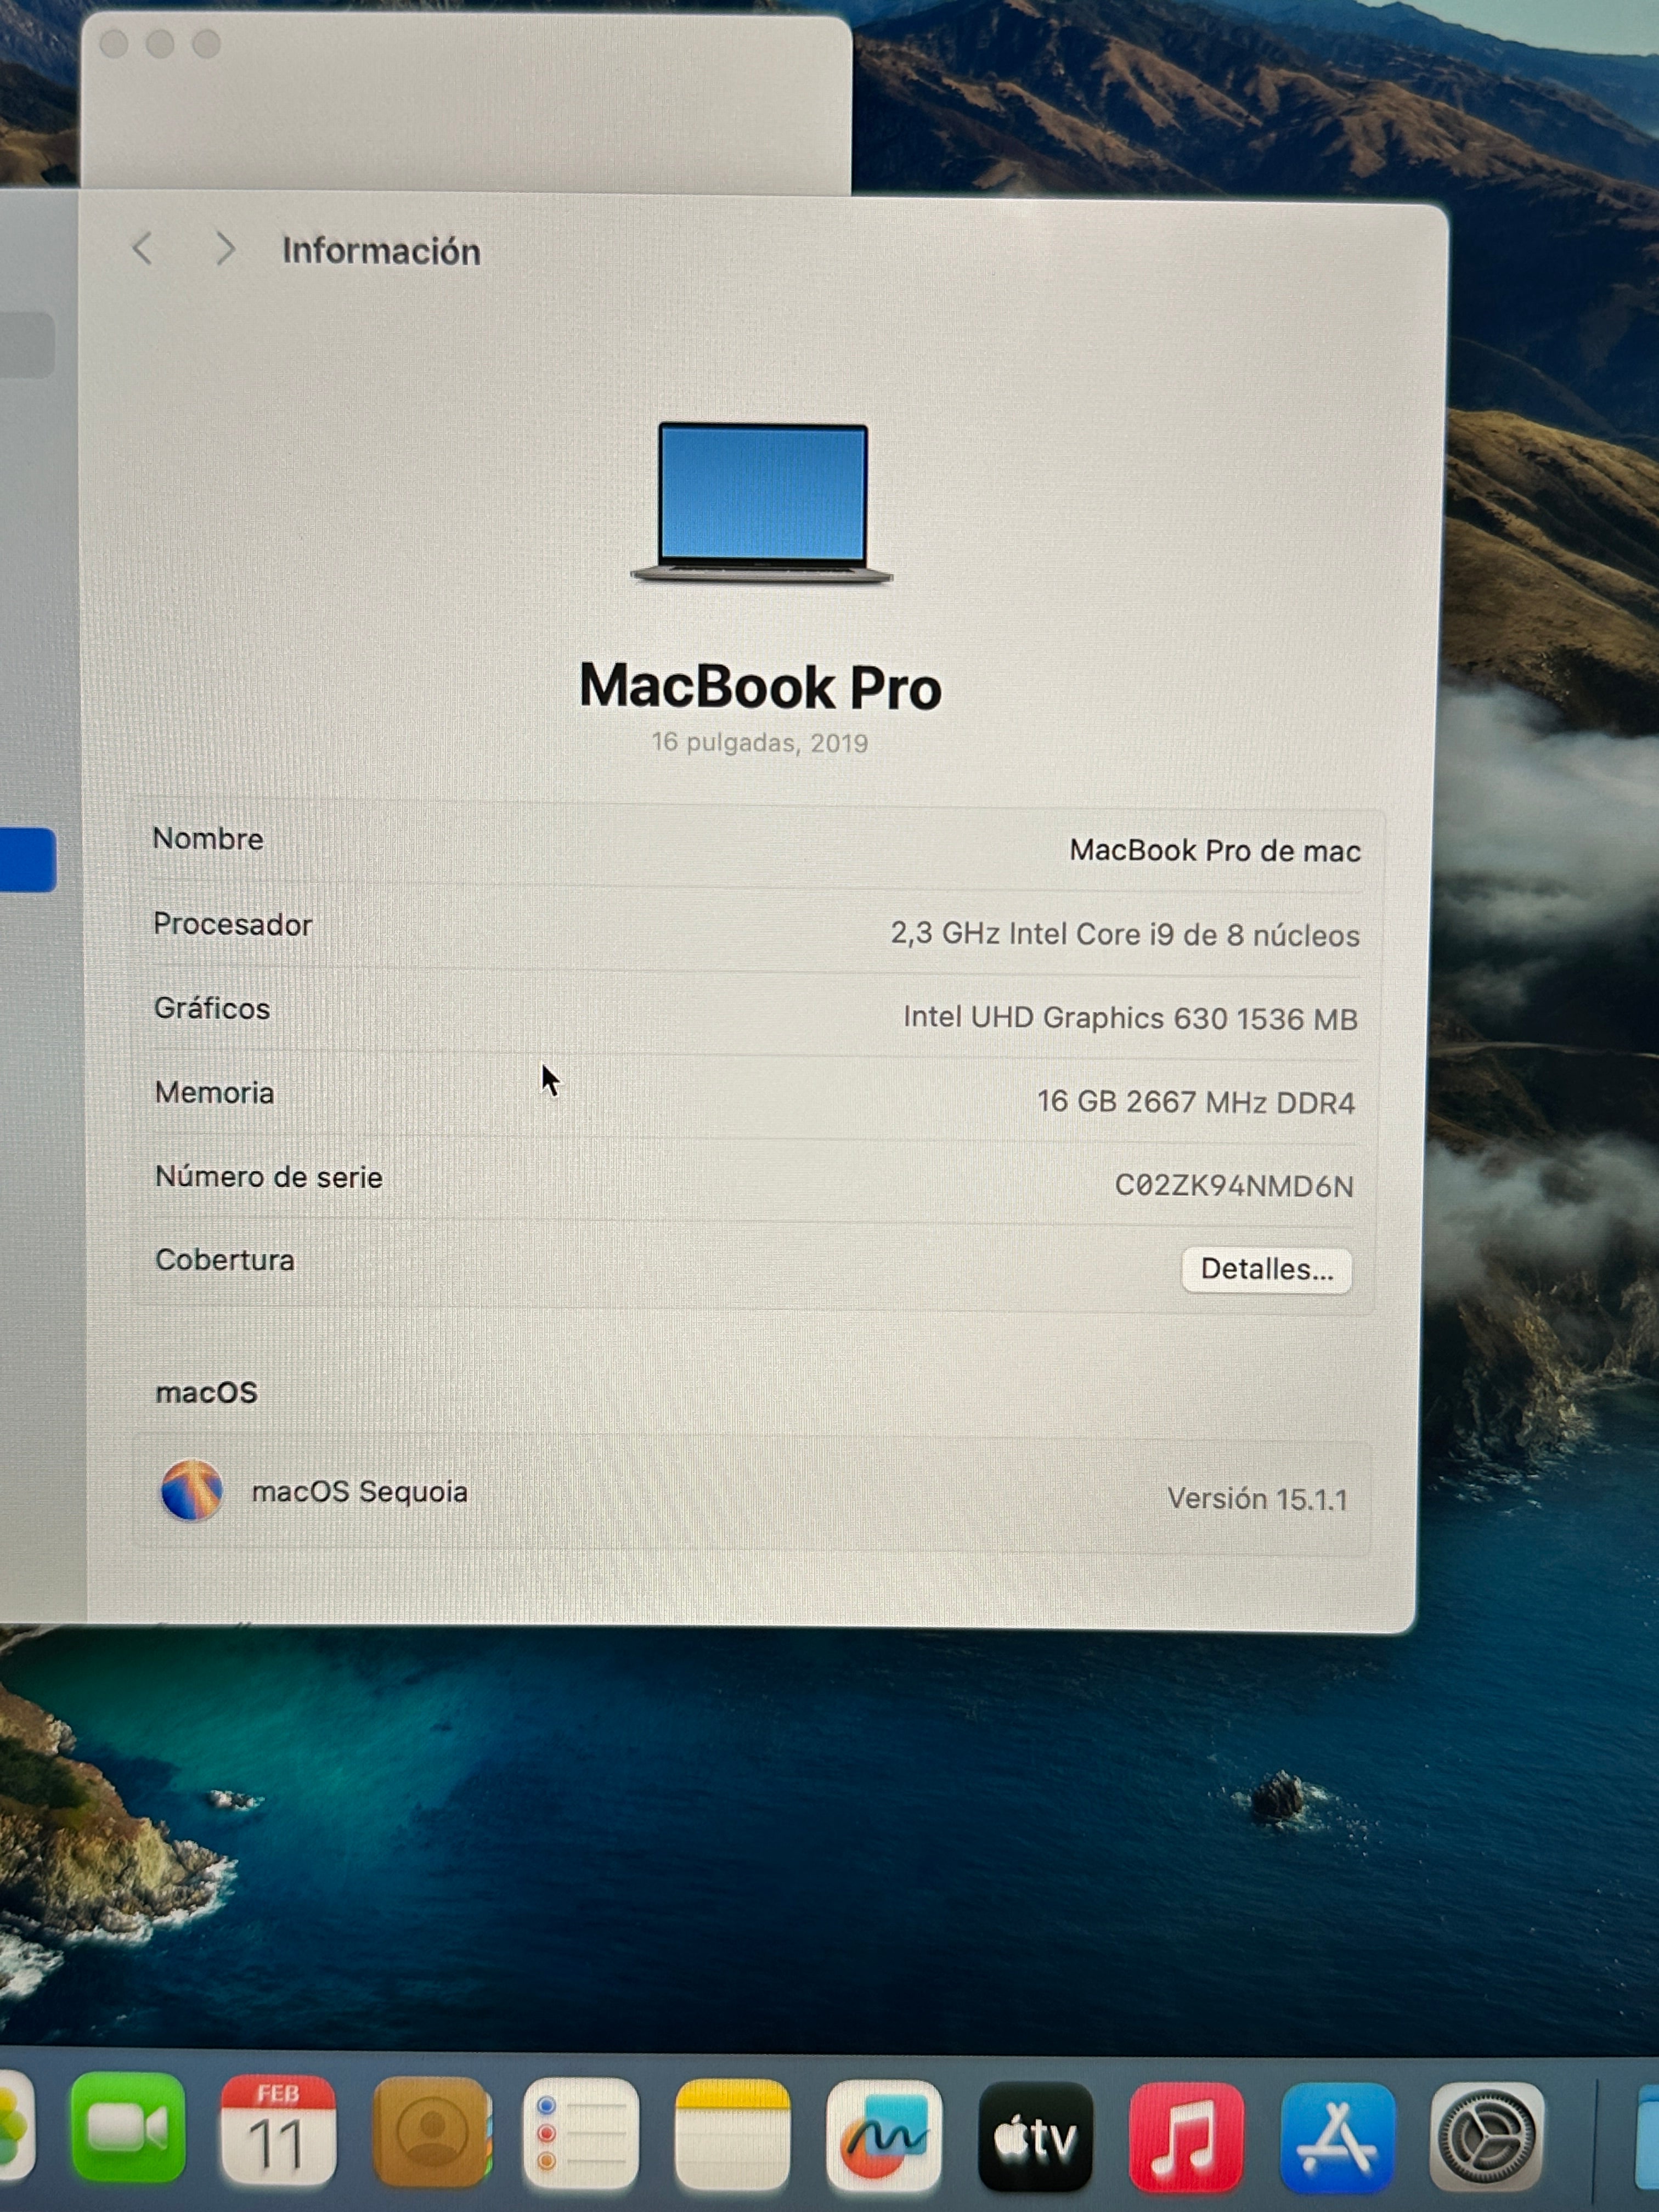Open Apple TV app in dock
1659x2212 pixels.
[x=1035, y=2136]
